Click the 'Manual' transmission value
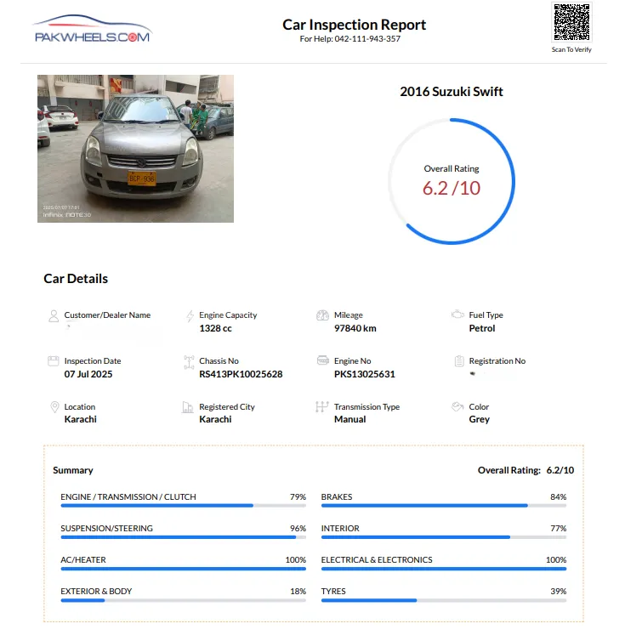 (350, 419)
